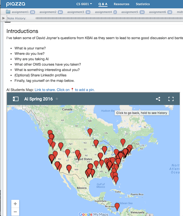Filter by assignment2 folder
The height and width of the screenshot is (216, 183).
click(x=48, y=12)
